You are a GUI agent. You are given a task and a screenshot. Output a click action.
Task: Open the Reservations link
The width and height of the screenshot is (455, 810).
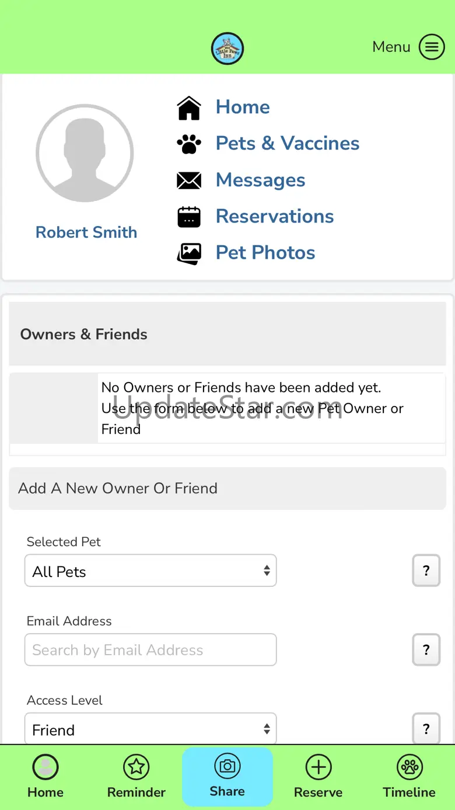tap(275, 217)
